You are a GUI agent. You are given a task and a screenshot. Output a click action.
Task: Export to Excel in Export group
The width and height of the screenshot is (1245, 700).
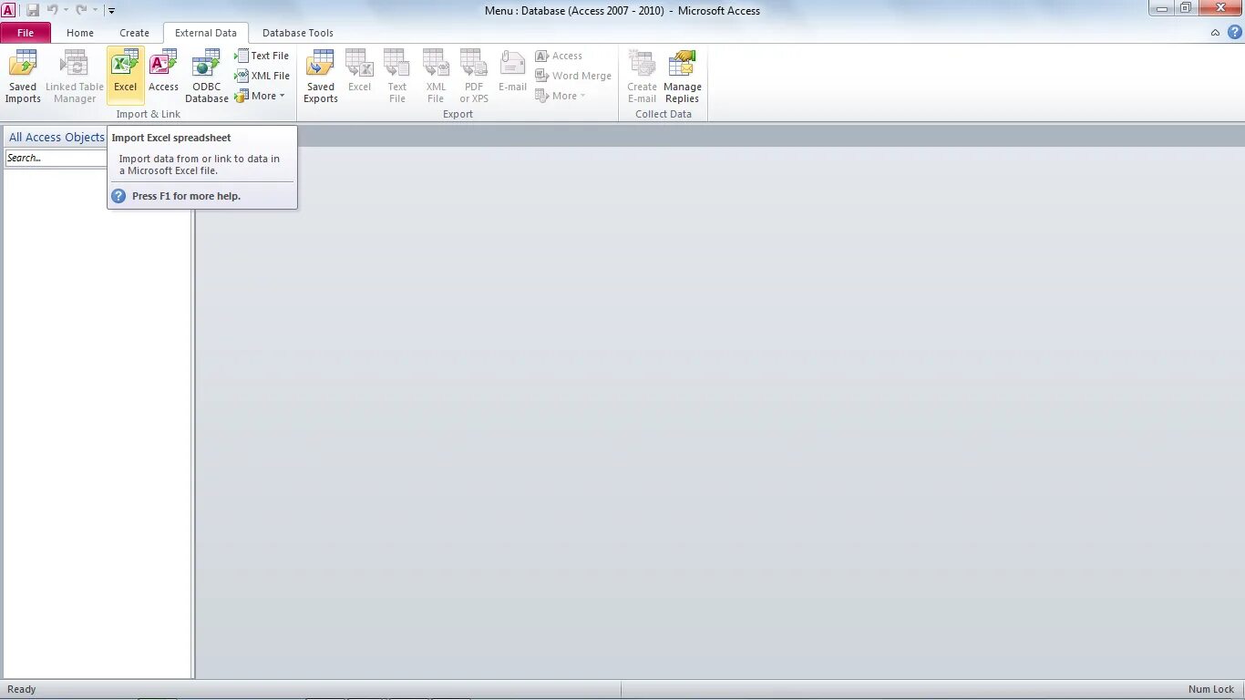click(x=360, y=77)
